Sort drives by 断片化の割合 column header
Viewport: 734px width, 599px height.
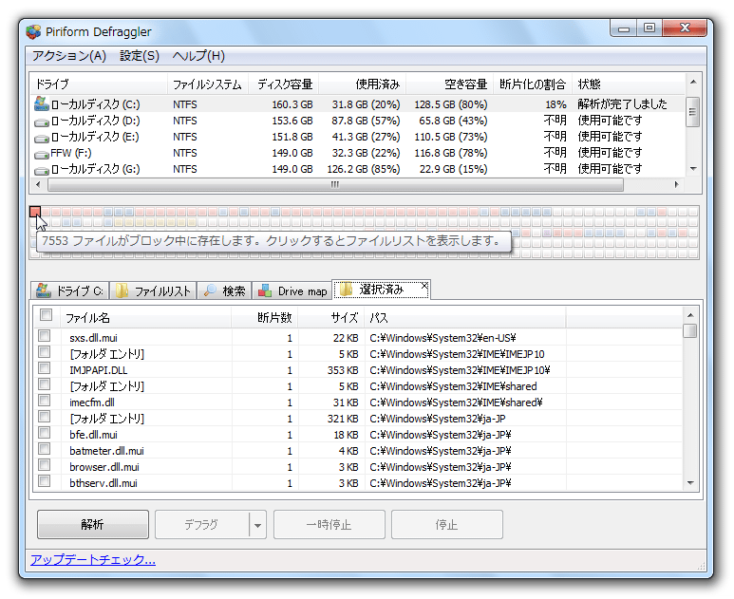533,84
